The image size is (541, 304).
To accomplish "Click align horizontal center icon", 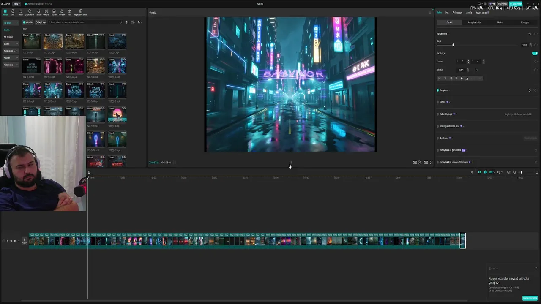I will pyautogui.click(x=445, y=78).
